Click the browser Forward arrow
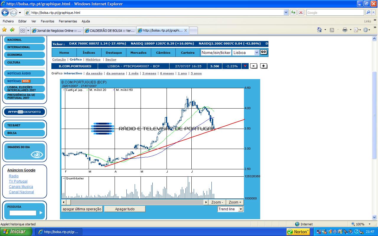The width and height of the screenshot is (378, 236). coord(14,12)
